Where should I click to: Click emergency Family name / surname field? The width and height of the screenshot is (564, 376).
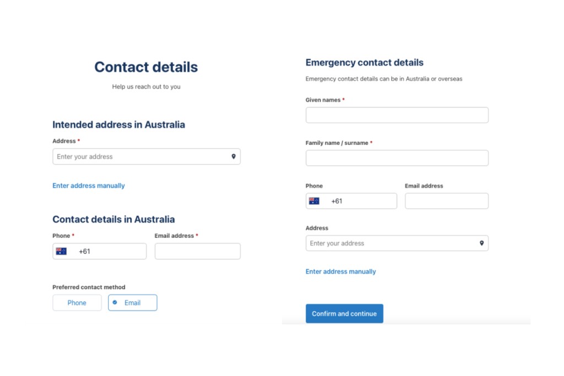tap(397, 158)
